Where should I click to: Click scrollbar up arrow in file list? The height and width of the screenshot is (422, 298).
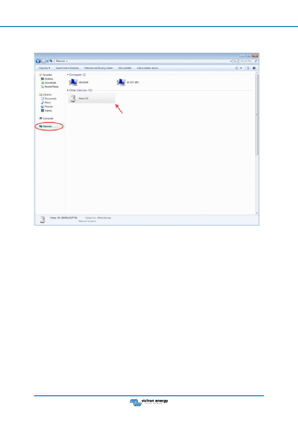coord(257,73)
